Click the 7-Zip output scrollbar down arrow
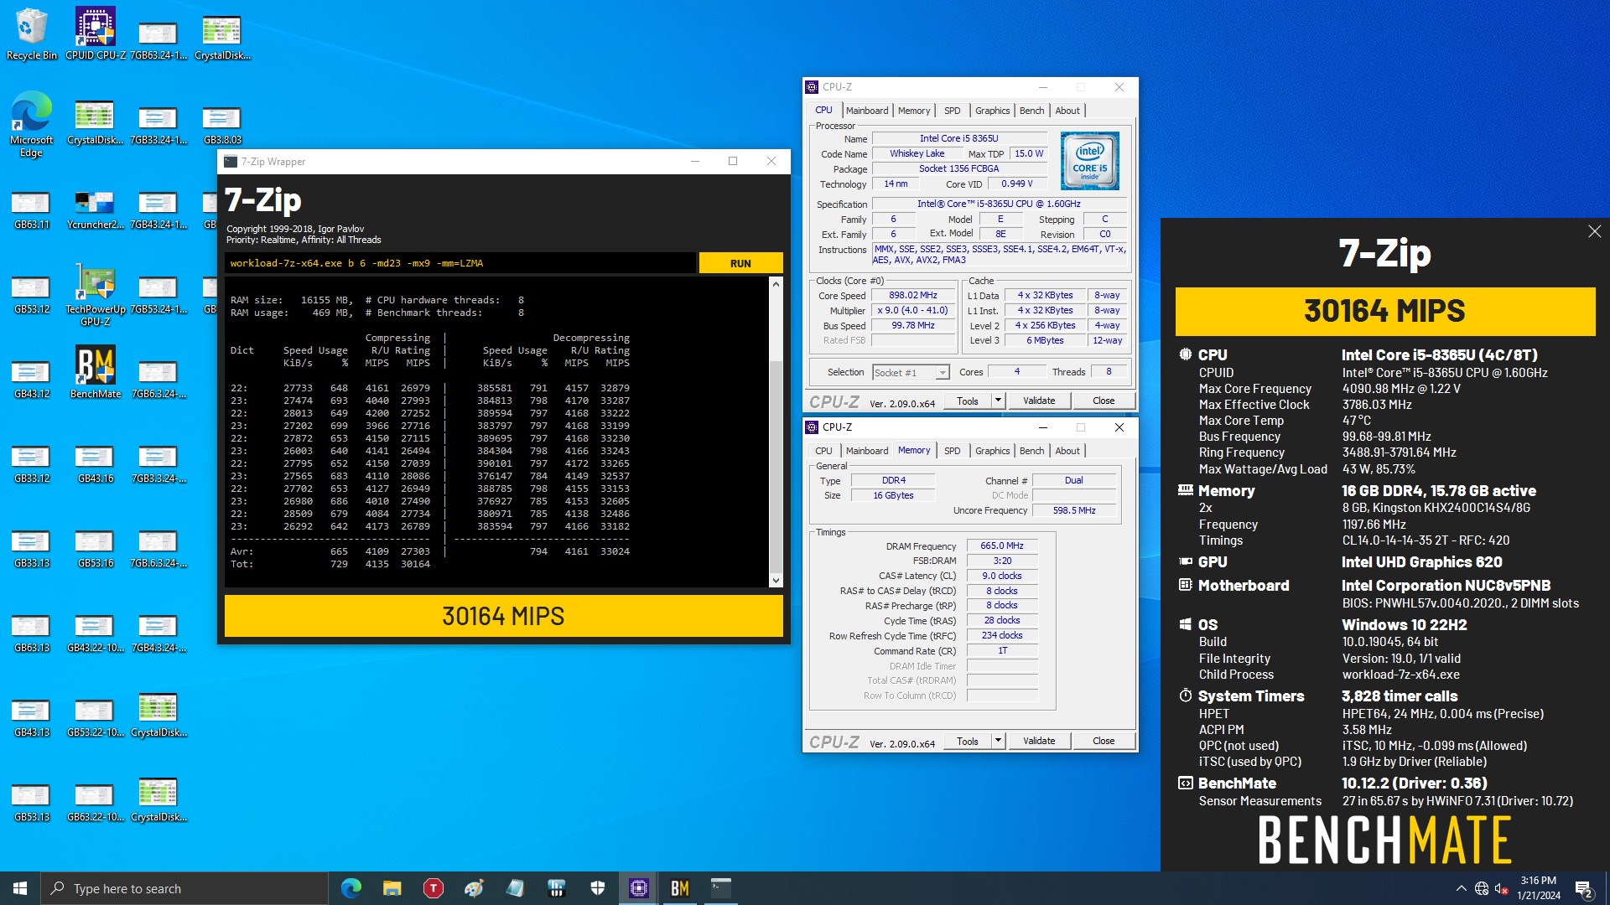 point(776,580)
